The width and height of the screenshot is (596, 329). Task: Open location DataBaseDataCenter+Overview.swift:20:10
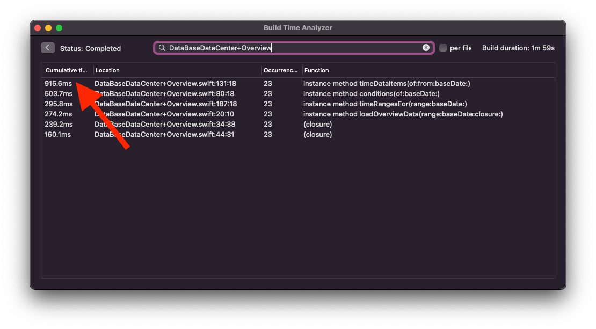pos(164,114)
